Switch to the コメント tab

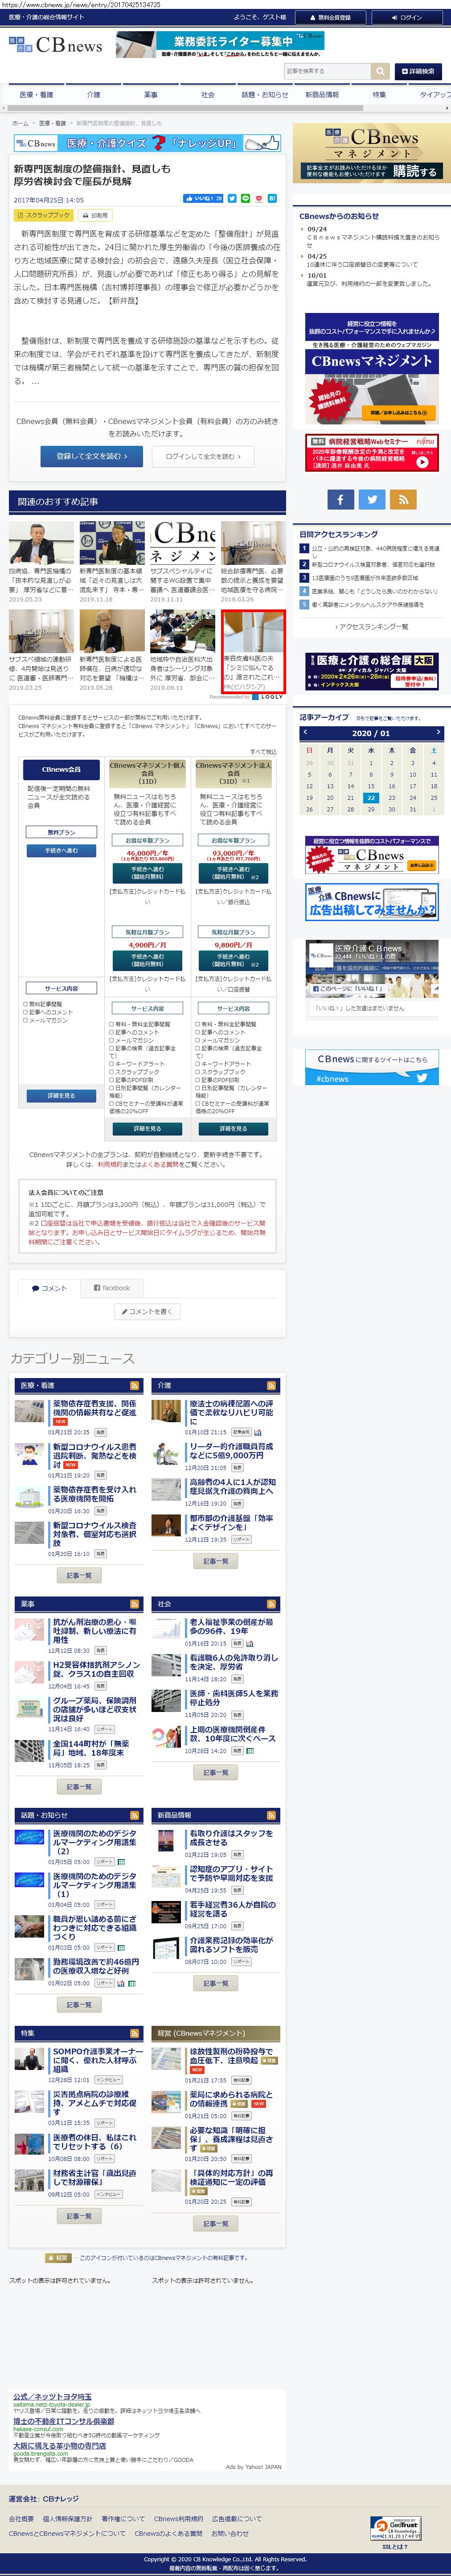tap(49, 1288)
